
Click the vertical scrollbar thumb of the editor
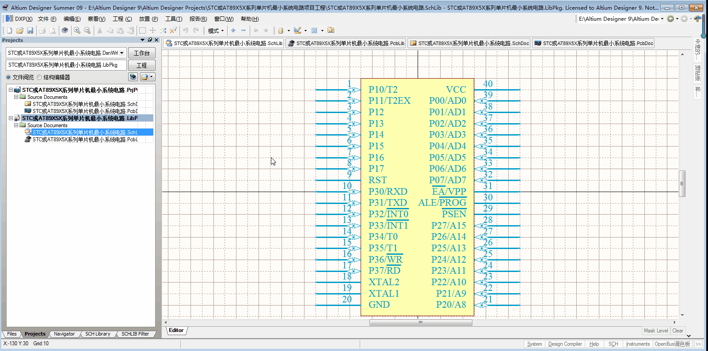682,183
